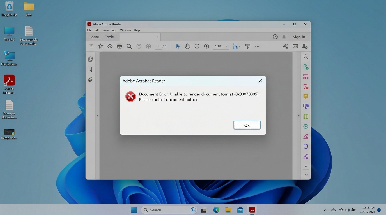The width and height of the screenshot is (386, 215).
Task: Choose the Hand pan tool
Action: click(187, 46)
